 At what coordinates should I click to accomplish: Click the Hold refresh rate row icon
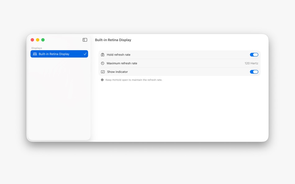point(102,55)
